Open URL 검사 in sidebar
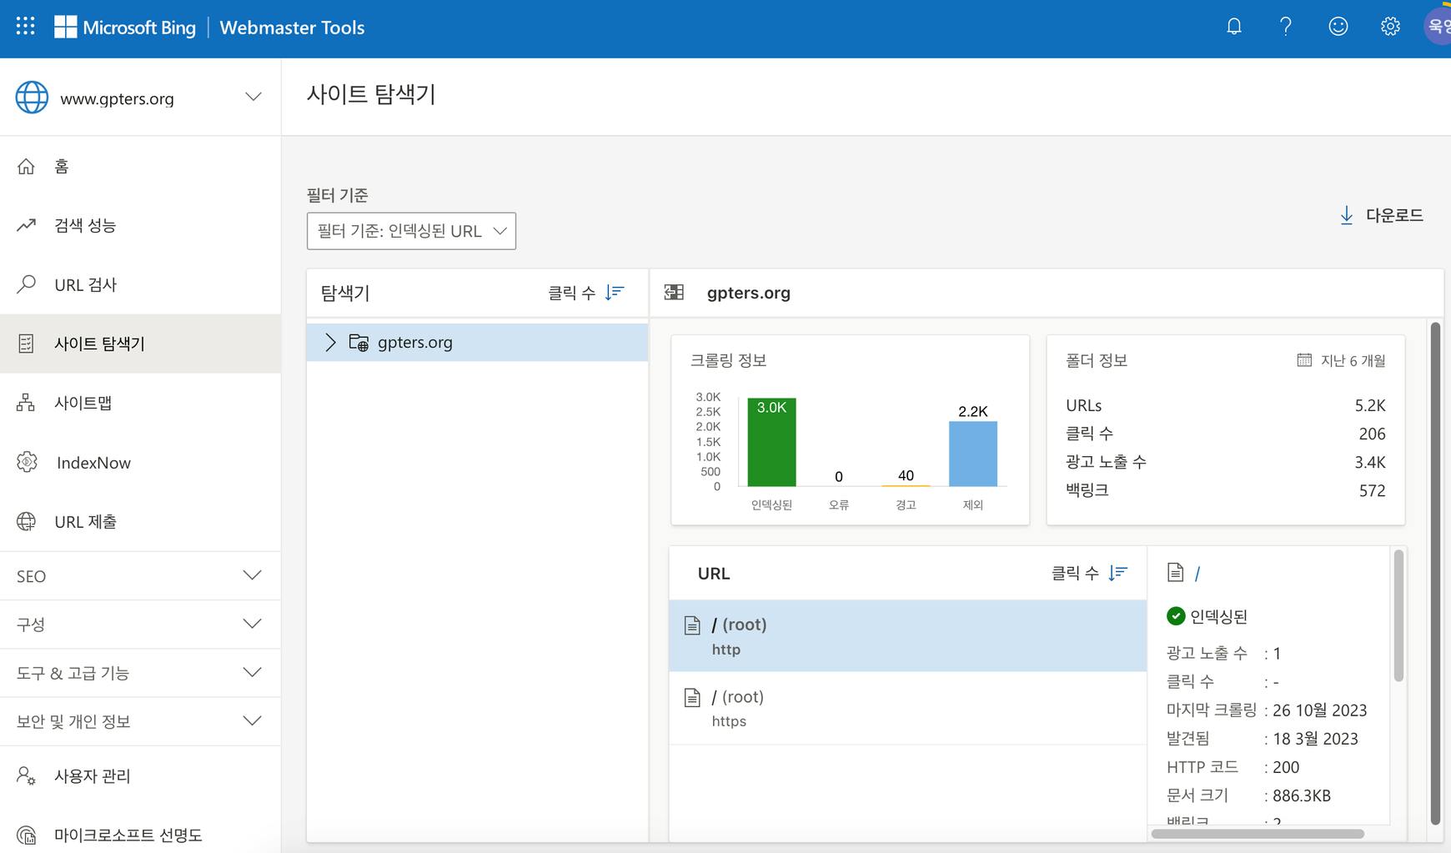The image size is (1451, 853). pyautogui.click(x=140, y=284)
